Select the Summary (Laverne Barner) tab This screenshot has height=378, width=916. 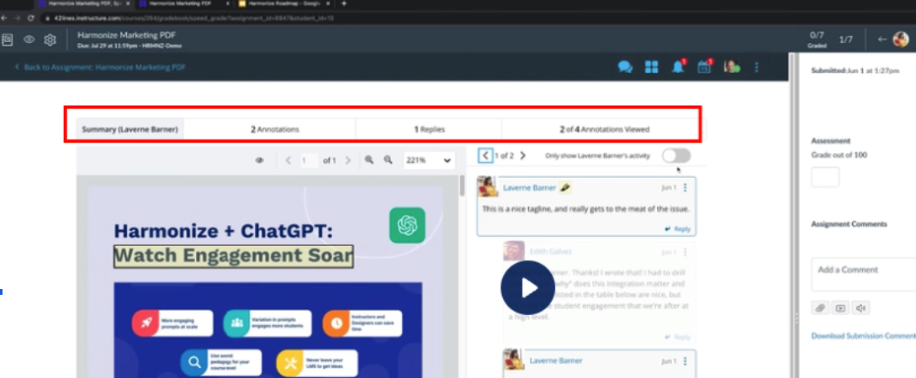pos(130,129)
